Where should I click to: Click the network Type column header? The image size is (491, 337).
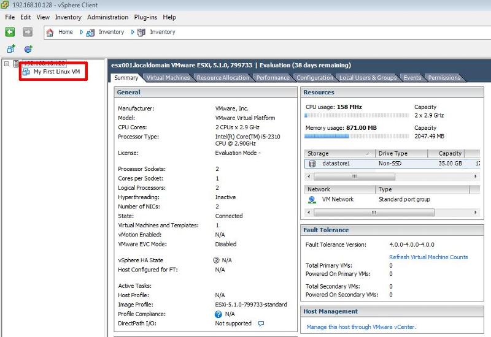pyautogui.click(x=422, y=189)
